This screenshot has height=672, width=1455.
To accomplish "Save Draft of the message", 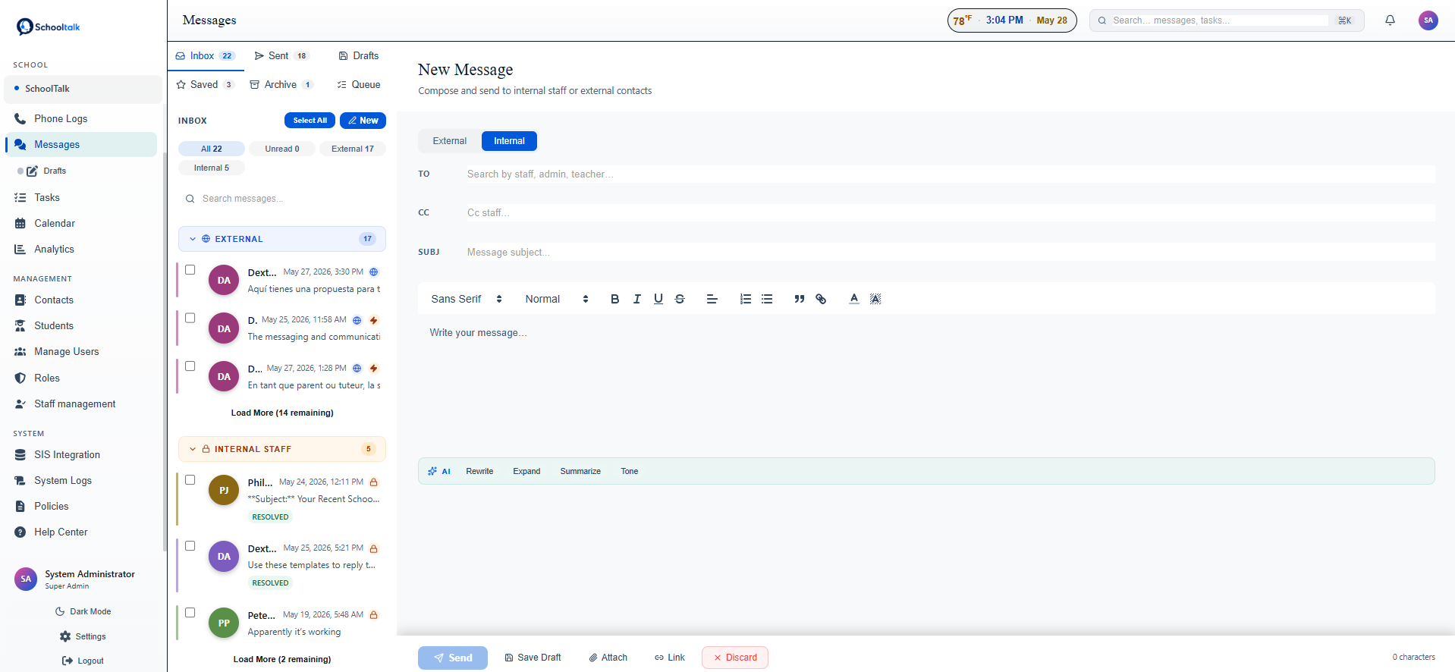I will [x=533, y=658].
